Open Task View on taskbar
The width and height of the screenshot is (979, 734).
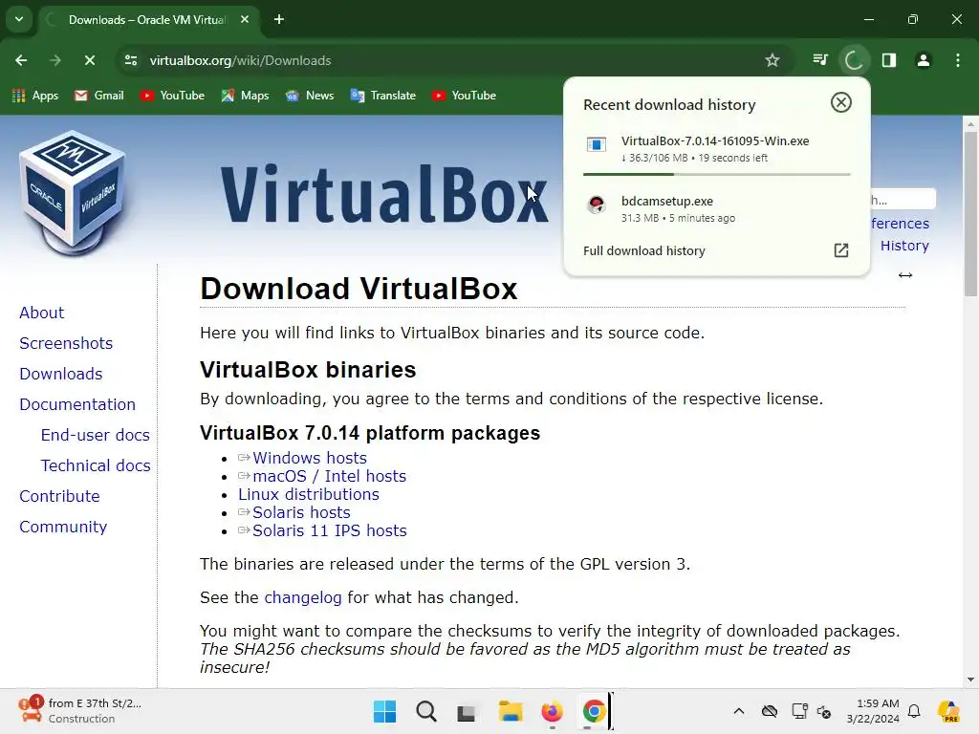467,712
